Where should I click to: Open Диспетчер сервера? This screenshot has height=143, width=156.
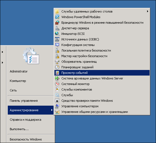coord(102,28)
